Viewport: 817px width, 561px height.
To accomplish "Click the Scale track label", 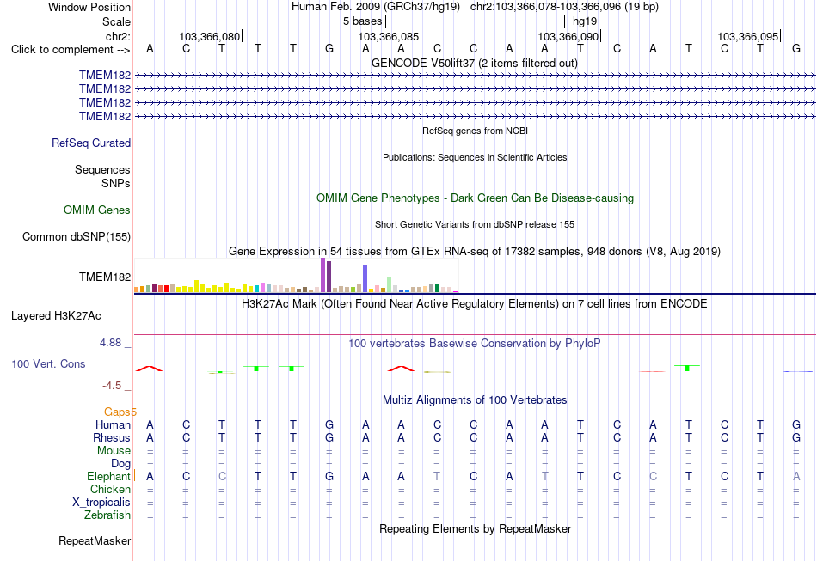I will (116, 21).
